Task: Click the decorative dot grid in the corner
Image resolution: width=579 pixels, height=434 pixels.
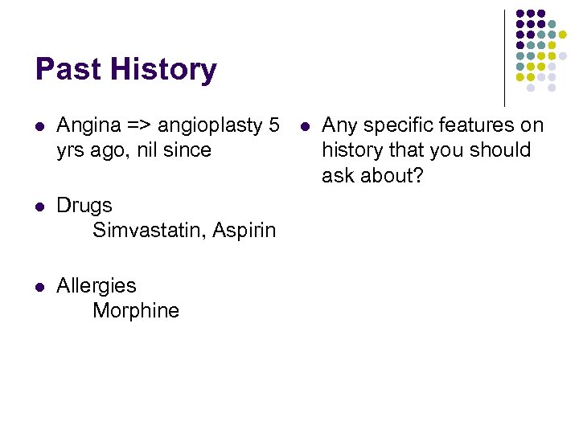Action: click(540, 50)
